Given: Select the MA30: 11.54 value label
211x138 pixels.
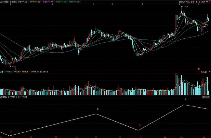Looking at the screenshot, I should pos(61,2).
